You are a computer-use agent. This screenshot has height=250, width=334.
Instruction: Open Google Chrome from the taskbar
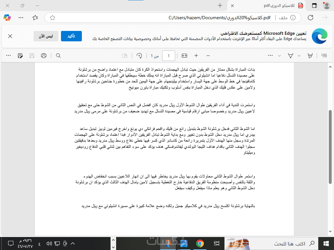[200, 243]
